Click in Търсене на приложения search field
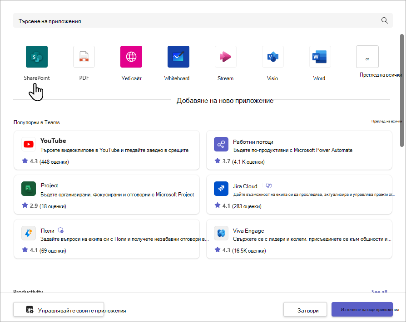 [x=203, y=21]
